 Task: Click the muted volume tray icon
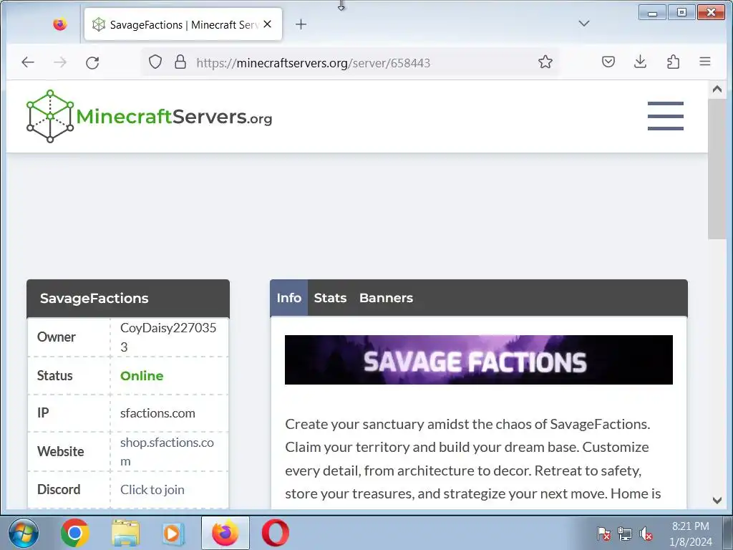coord(646,533)
